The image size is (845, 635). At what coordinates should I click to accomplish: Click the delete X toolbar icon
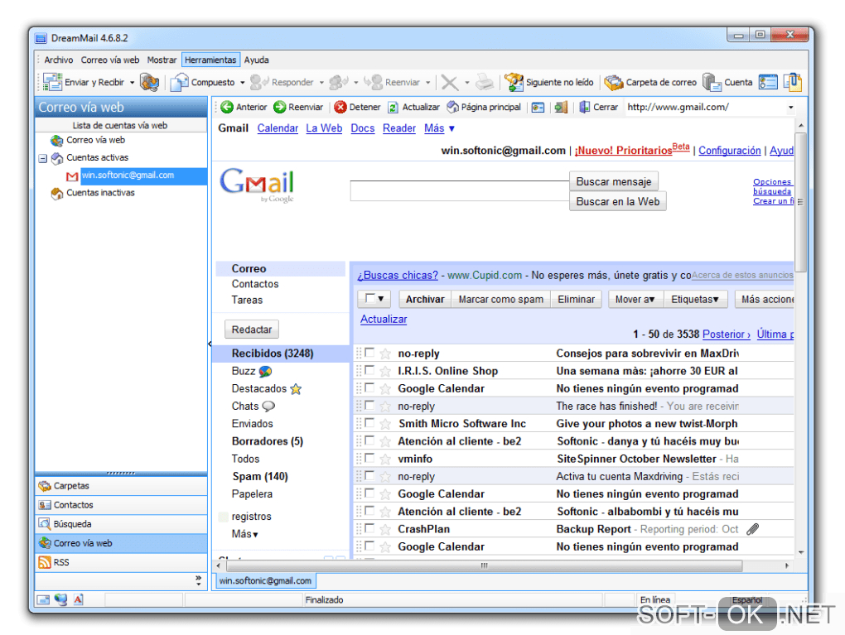(450, 83)
